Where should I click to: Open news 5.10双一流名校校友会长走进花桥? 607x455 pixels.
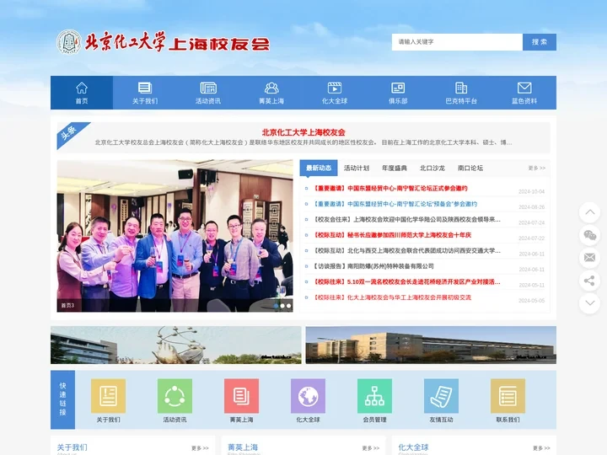click(407, 281)
